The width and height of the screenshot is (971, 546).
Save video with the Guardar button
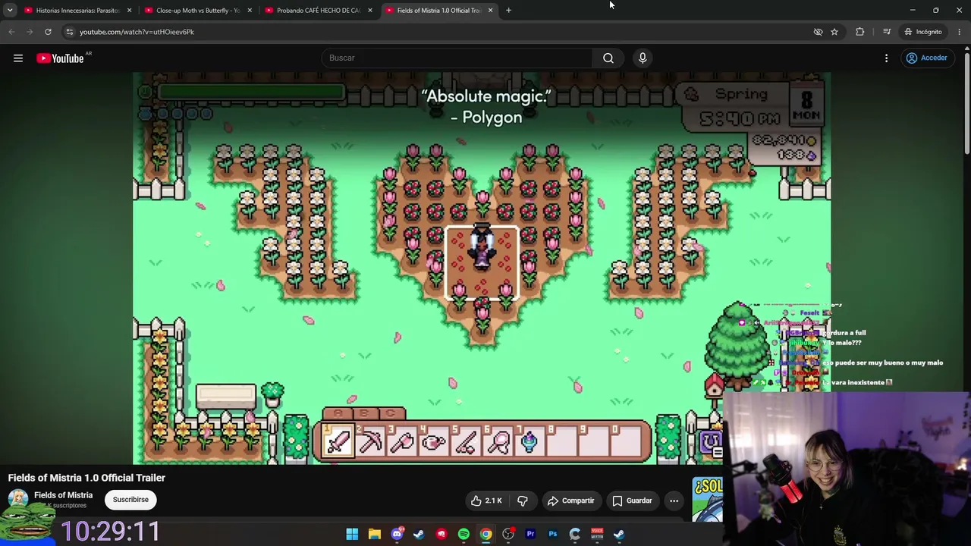(632, 500)
